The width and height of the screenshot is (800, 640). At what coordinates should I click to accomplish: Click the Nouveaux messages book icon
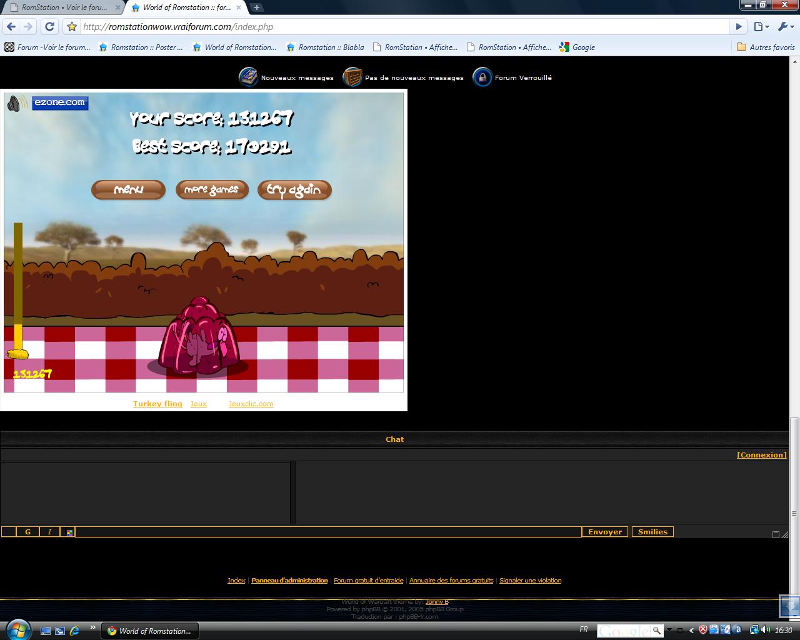tap(248, 77)
